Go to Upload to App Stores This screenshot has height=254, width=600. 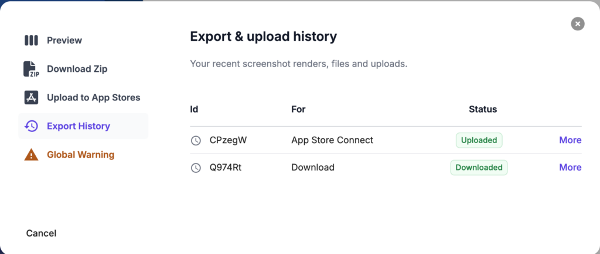(x=93, y=98)
